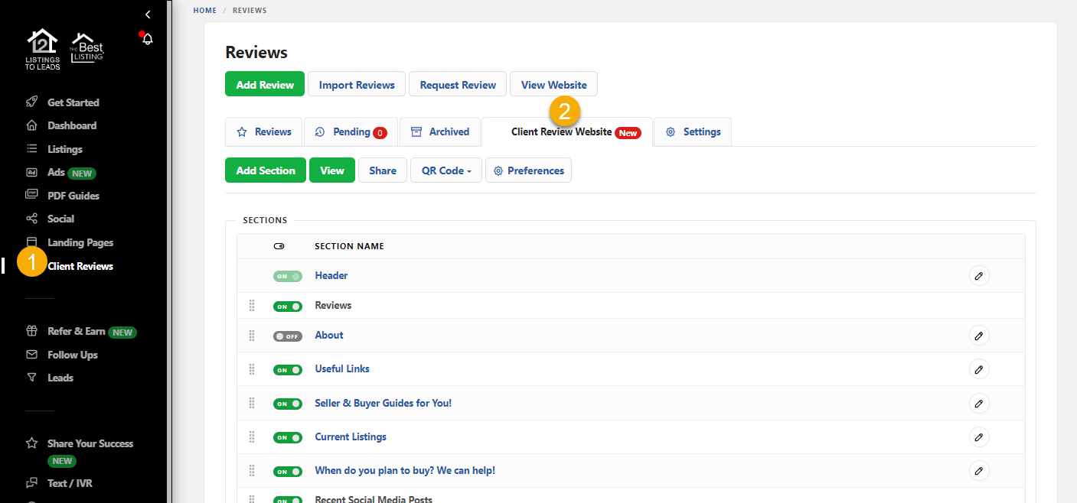The width and height of the screenshot is (1077, 503).
Task: Toggle visibility using the eye column header
Action: [279, 245]
